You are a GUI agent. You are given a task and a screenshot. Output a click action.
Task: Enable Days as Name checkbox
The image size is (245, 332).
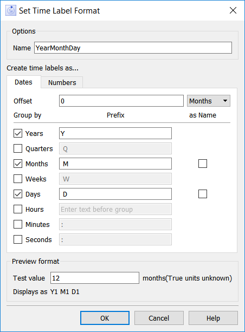[x=203, y=194]
